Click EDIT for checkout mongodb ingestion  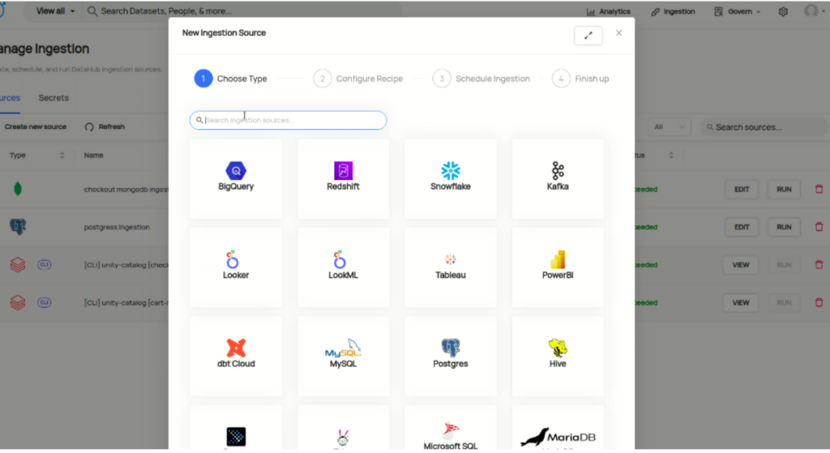[742, 190]
